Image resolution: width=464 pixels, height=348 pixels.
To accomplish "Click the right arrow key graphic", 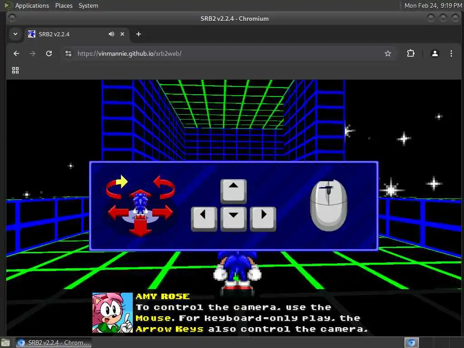I will pos(263,219).
